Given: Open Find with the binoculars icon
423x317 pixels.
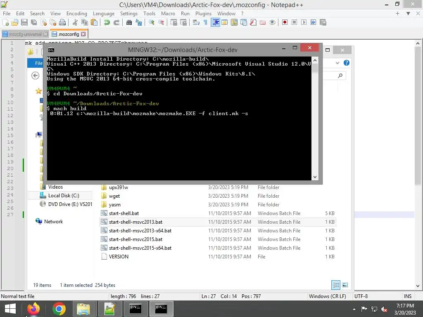Looking at the screenshot, I should (129, 22).
